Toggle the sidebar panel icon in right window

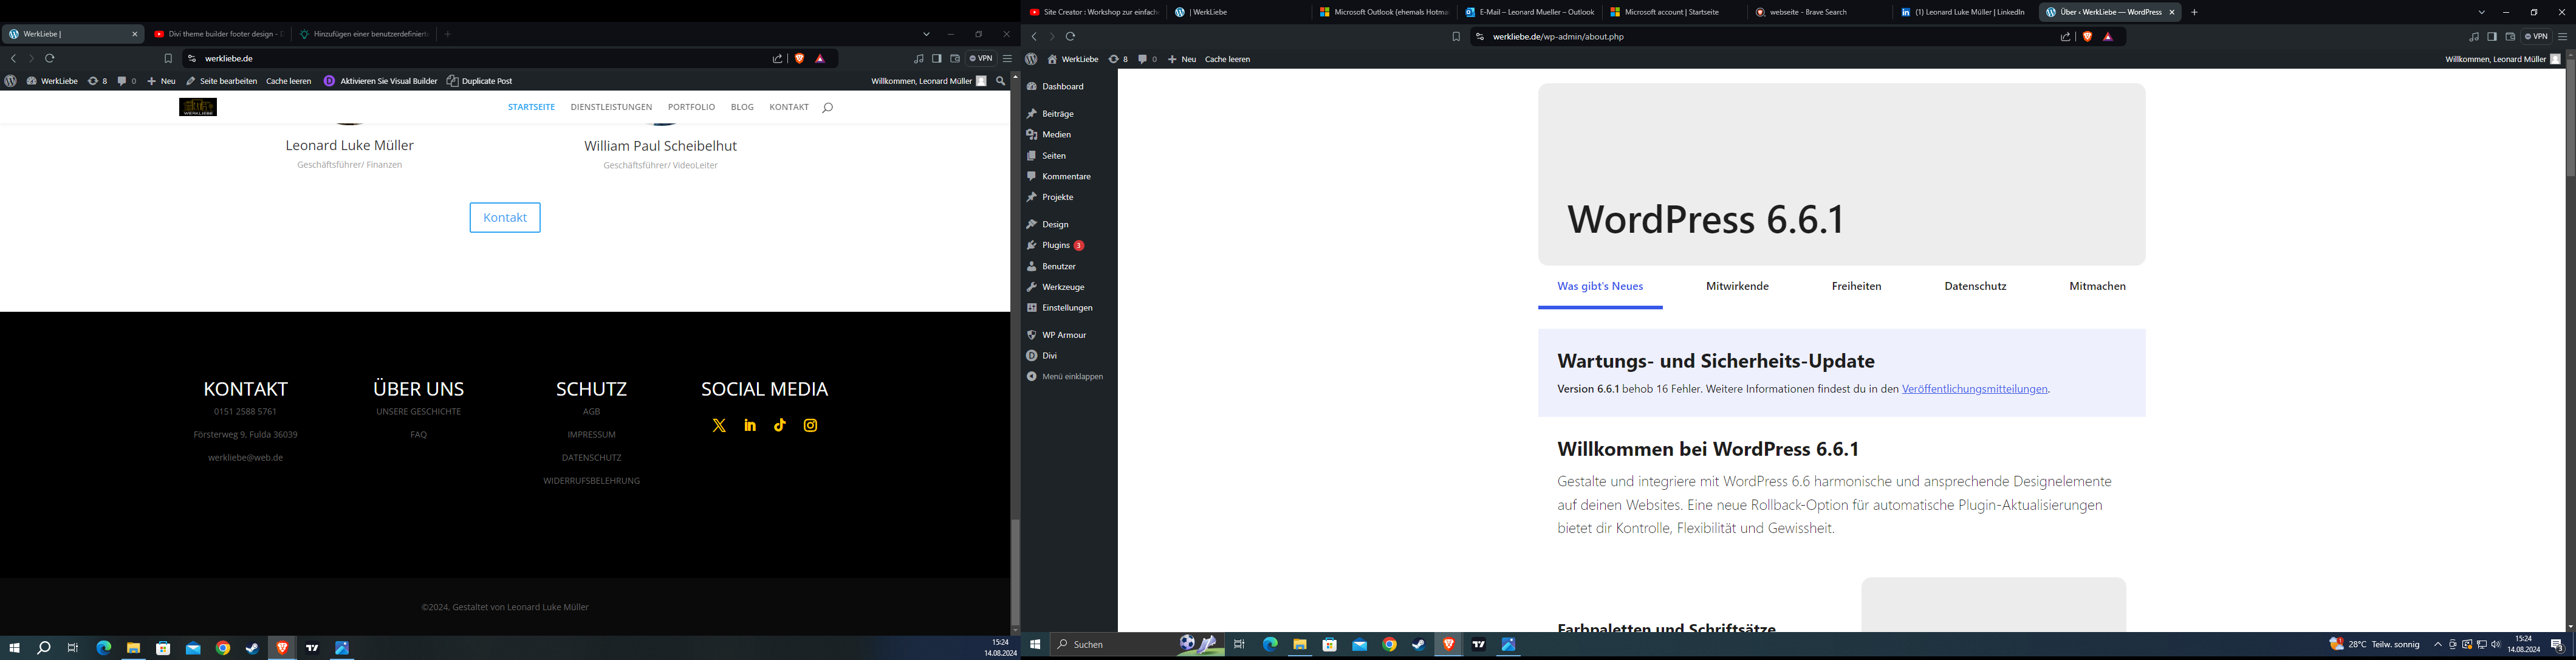point(2492,37)
